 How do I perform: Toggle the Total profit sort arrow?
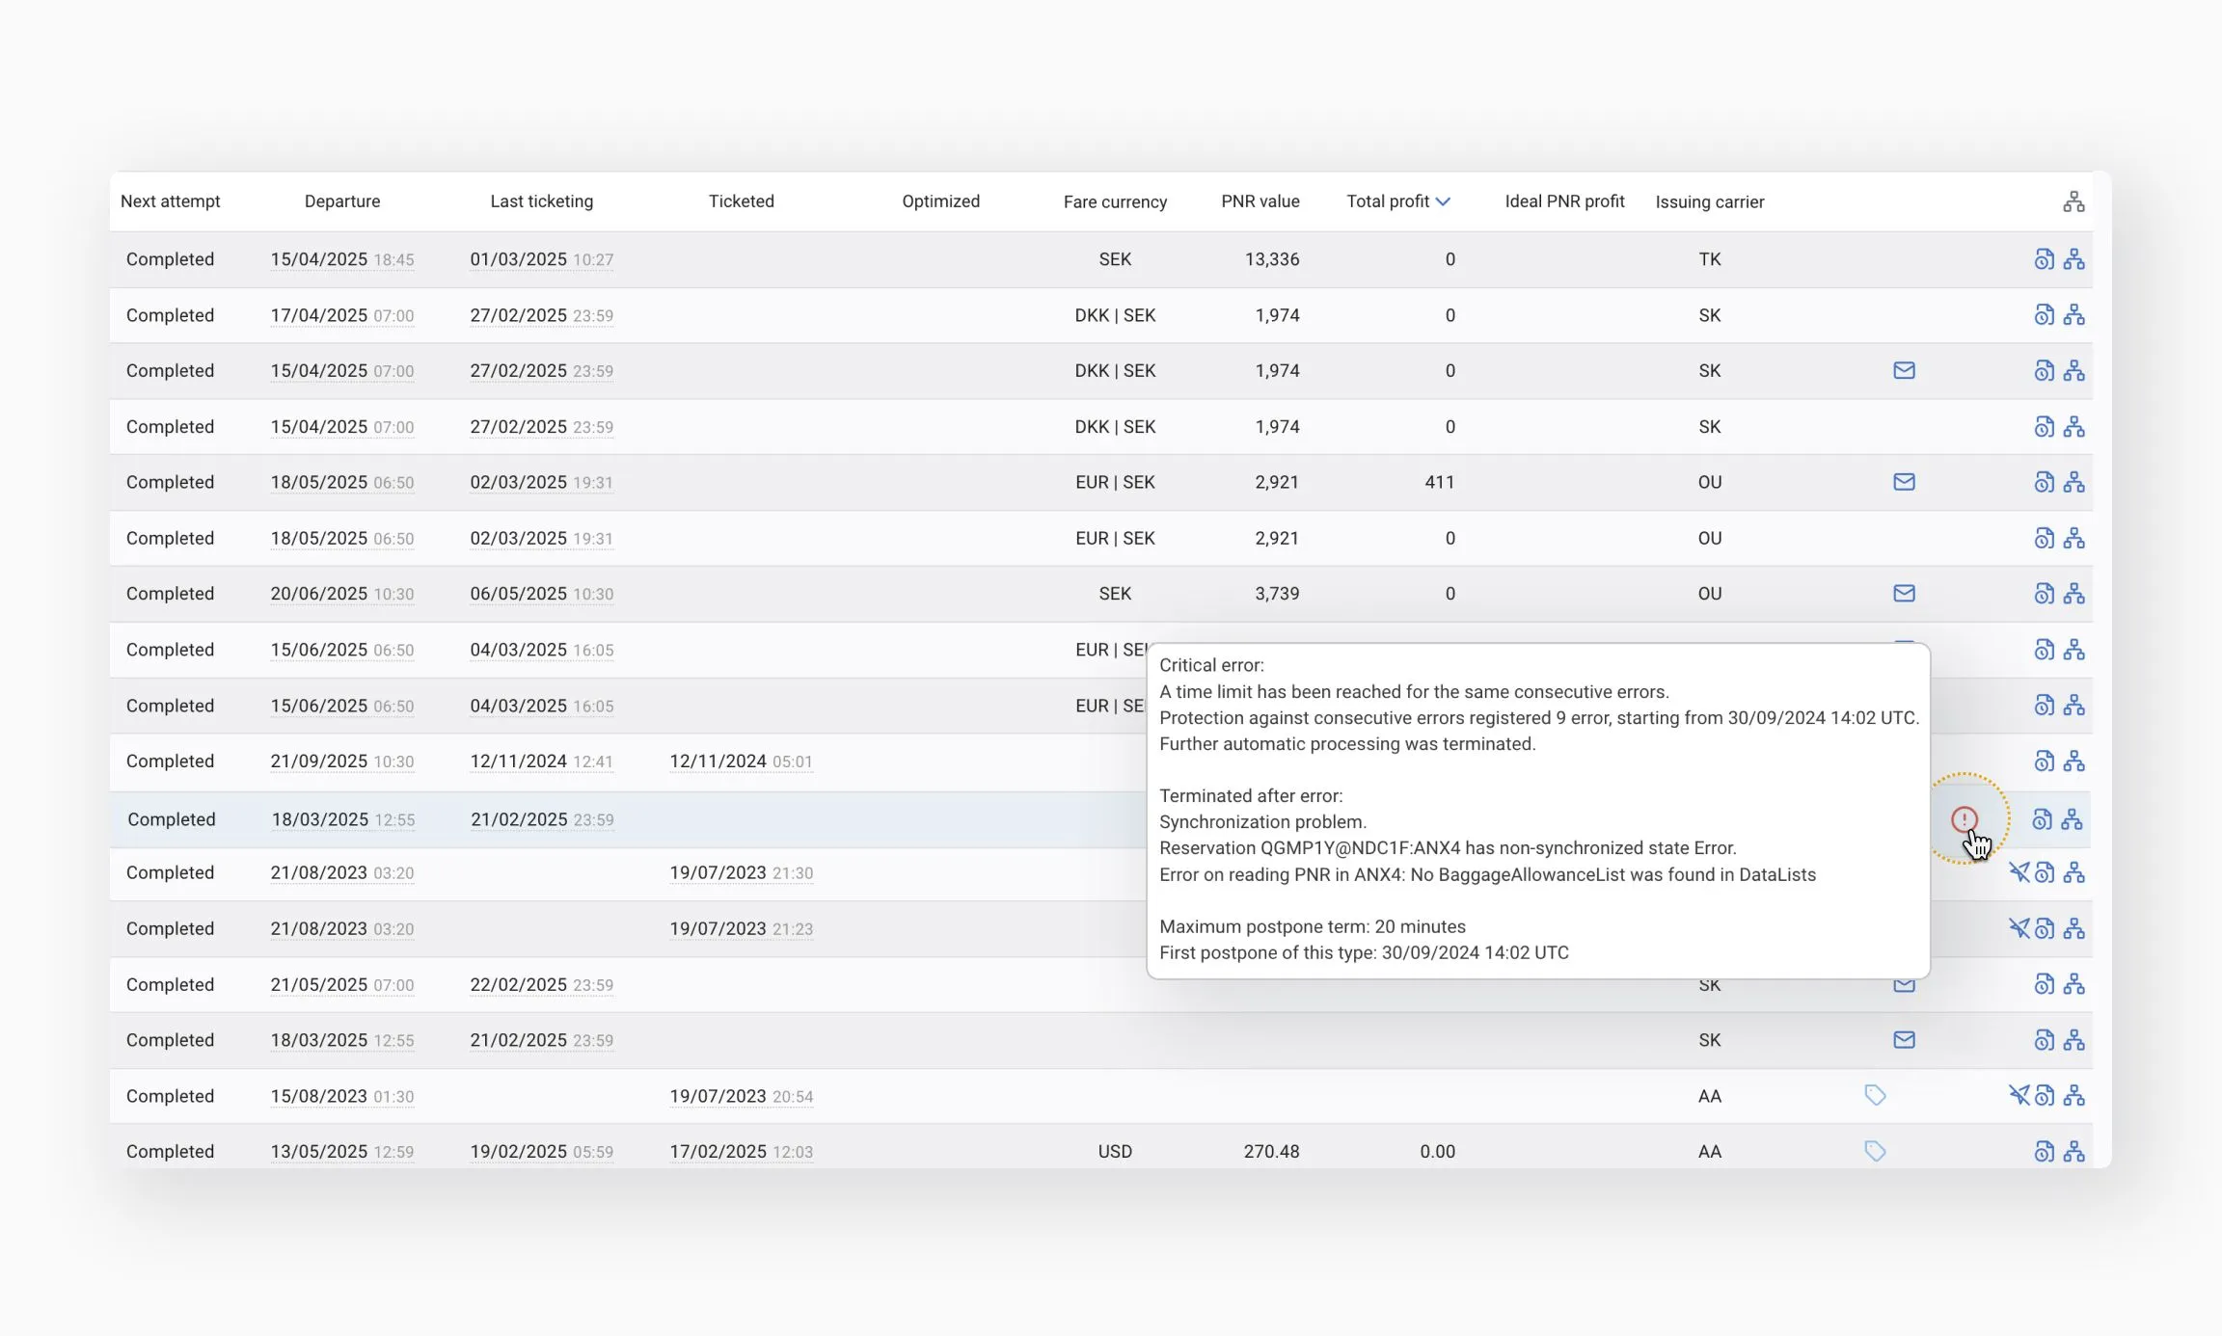click(x=1443, y=201)
